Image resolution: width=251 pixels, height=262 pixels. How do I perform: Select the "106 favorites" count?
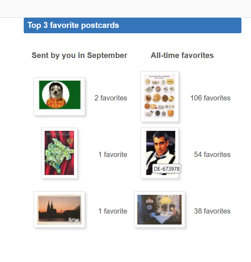[210, 98]
